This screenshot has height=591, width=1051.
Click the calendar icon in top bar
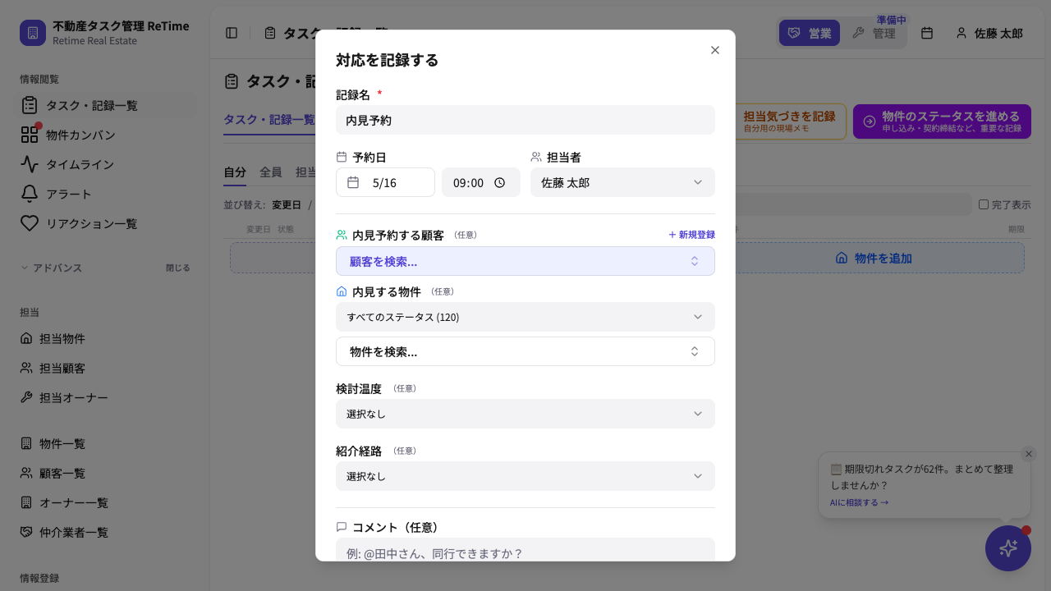click(x=927, y=33)
